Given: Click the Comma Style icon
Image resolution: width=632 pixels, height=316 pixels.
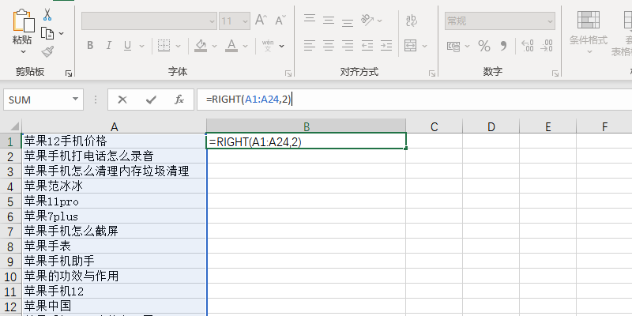Looking at the screenshot, I should tap(503, 46).
